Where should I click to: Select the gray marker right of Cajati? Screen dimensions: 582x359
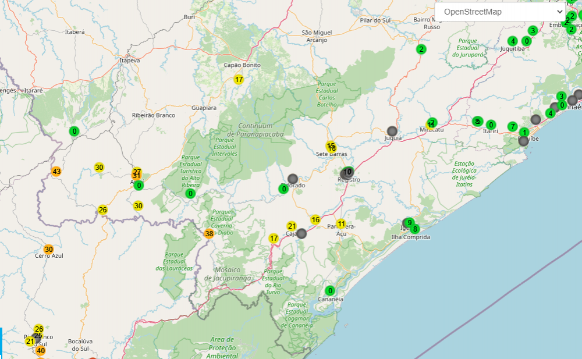[x=301, y=233]
